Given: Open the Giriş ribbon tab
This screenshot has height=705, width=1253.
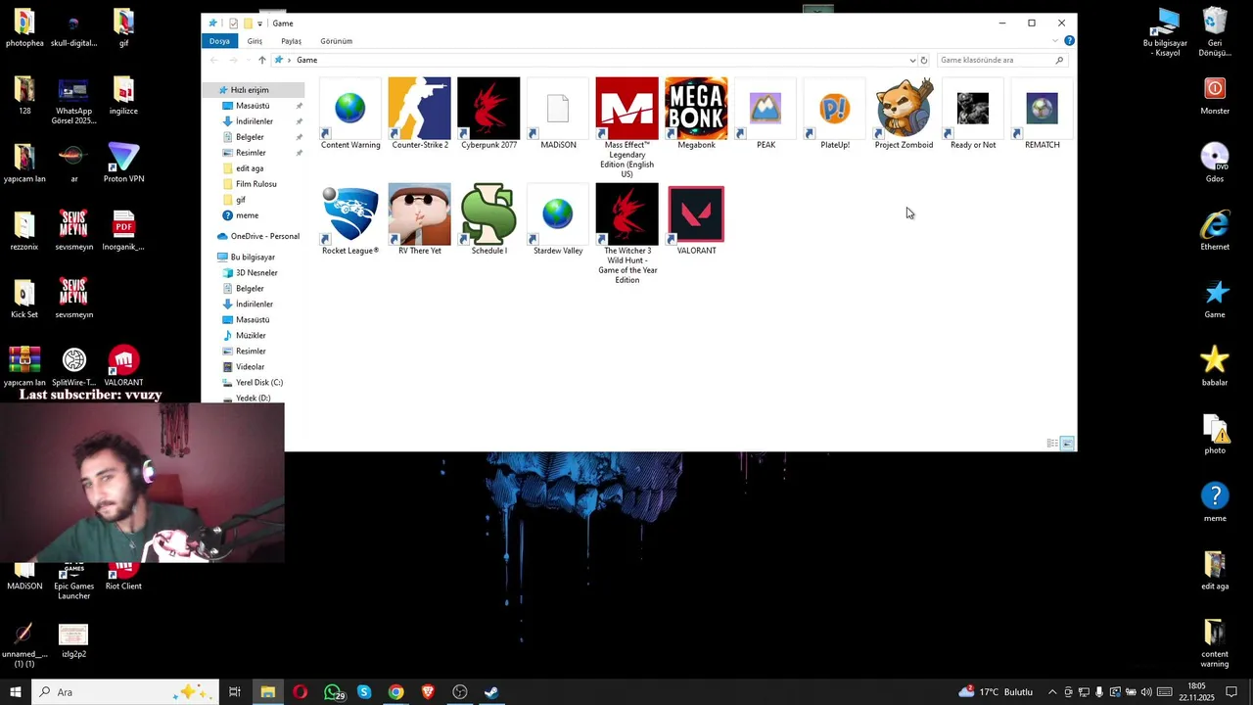Looking at the screenshot, I should (255, 41).
